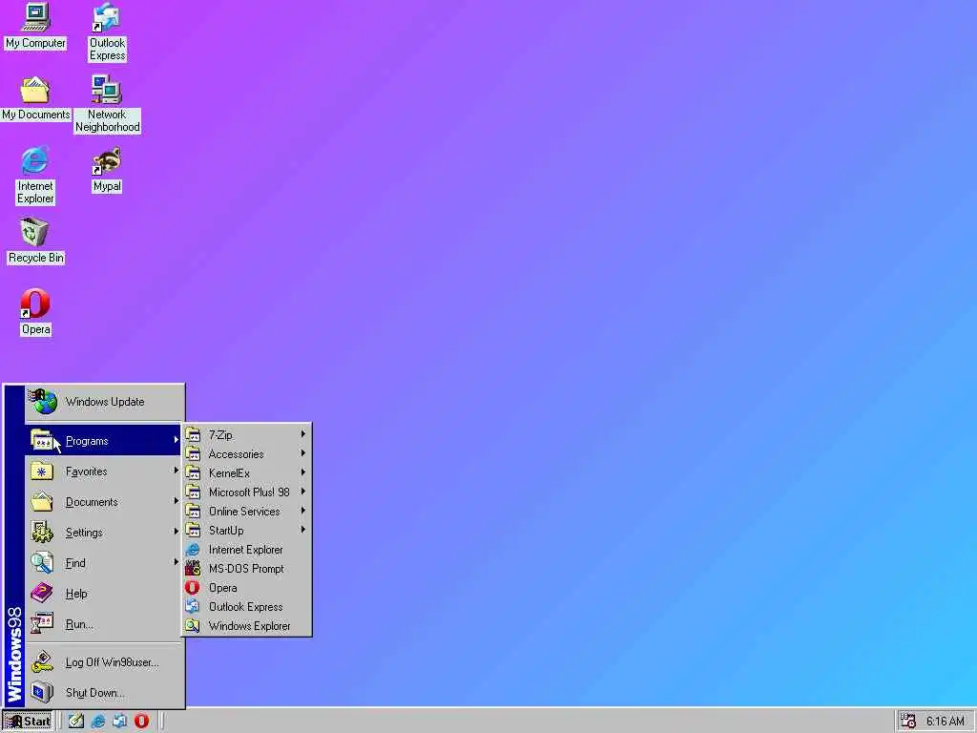
Task: Expand the Settings submenu arrow
Action: point(176,532)
